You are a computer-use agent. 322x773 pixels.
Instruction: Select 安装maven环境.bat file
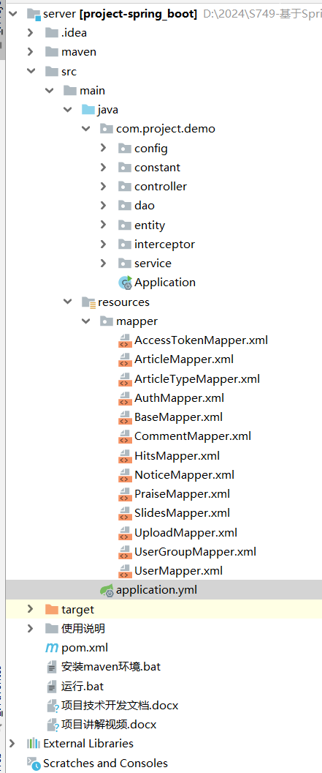click(x=111, y=667)
